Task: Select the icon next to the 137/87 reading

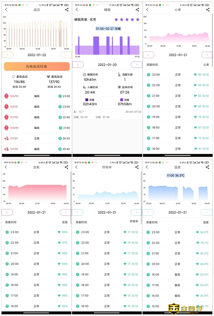Action: [x=6, y=138]
